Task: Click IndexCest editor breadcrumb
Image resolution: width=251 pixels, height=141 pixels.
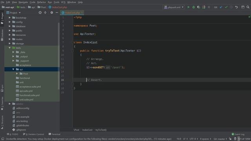Action: click(x=87, y=130)
